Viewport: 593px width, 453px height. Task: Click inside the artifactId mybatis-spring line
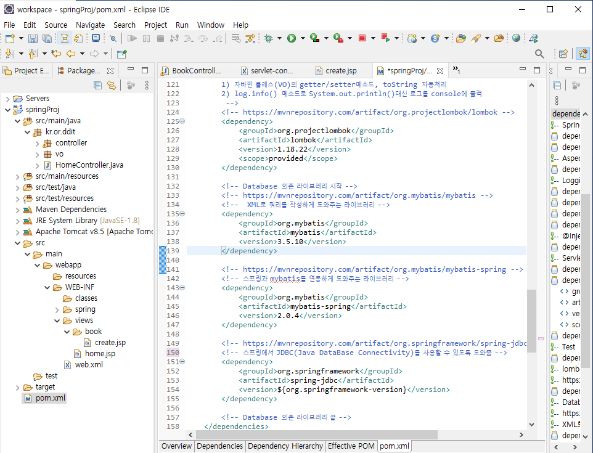point(322,306)
